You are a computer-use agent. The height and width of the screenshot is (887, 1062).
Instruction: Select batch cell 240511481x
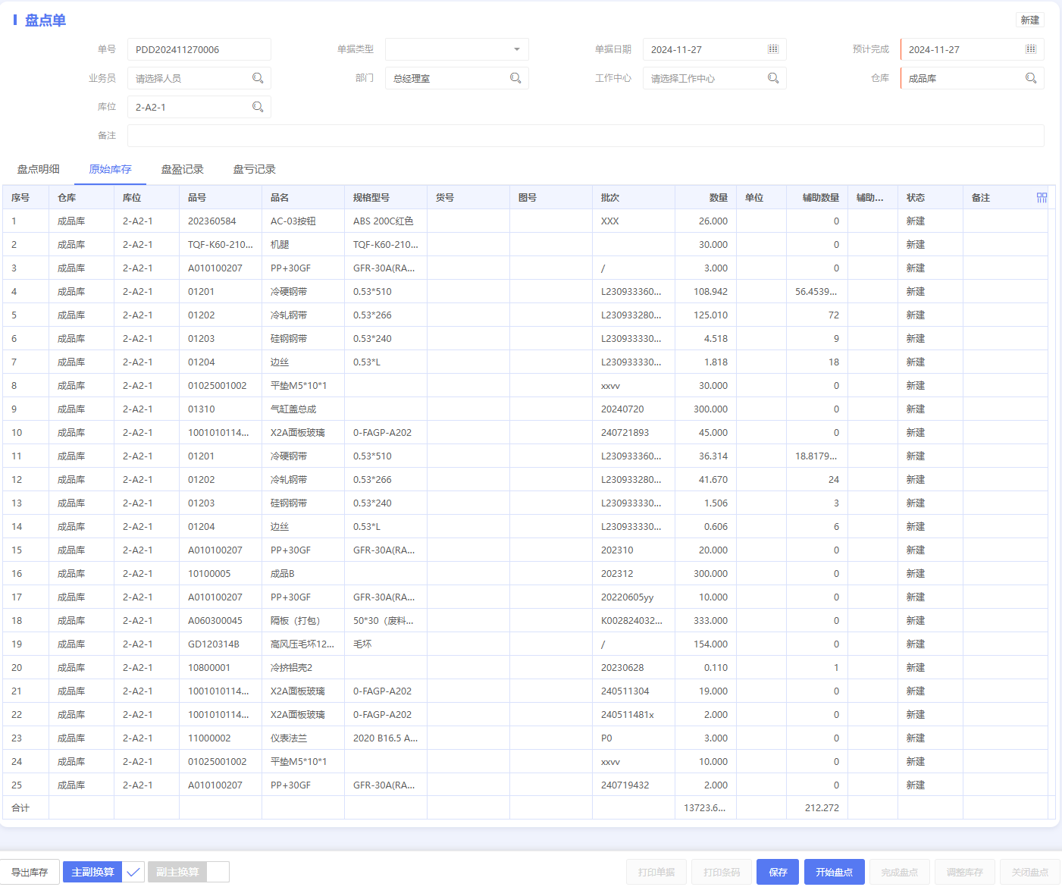[634, 715]
